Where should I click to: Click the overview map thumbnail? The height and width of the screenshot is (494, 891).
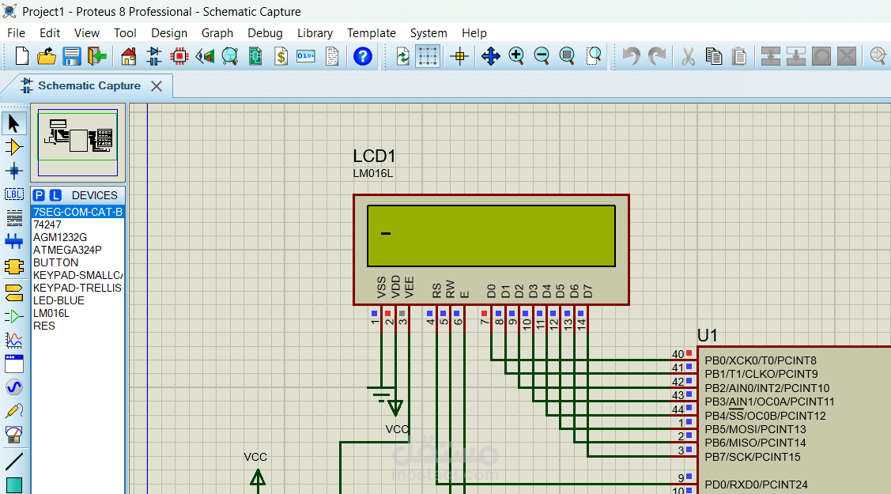pyautogui.click(x=77, y=142)
